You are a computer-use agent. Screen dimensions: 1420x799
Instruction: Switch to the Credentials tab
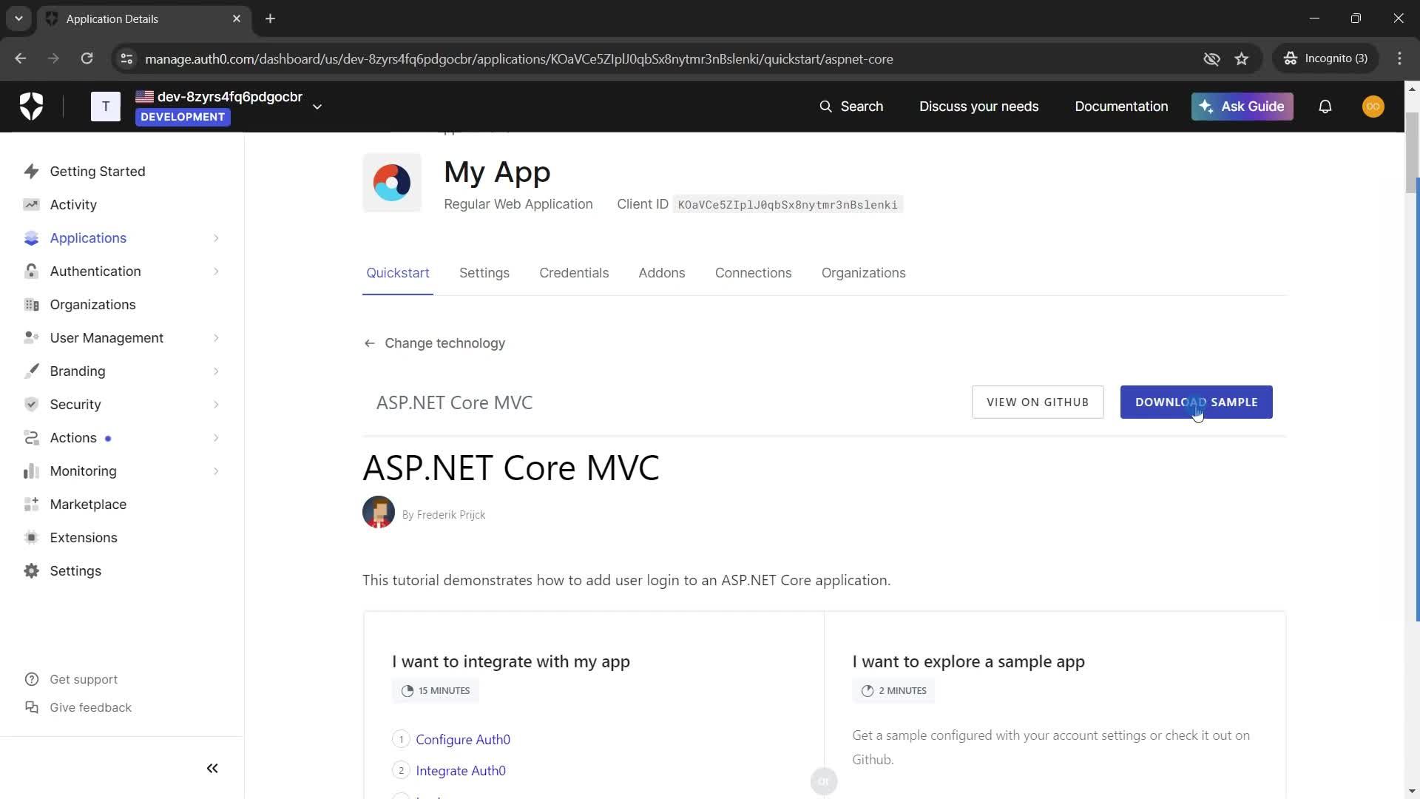point(574,273)
